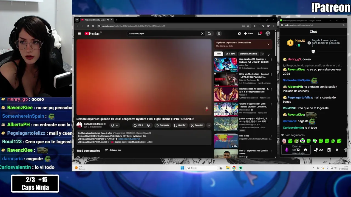Open the Kick chat shop icon
The image size is (351, 197).
click(x=329, y=150)
